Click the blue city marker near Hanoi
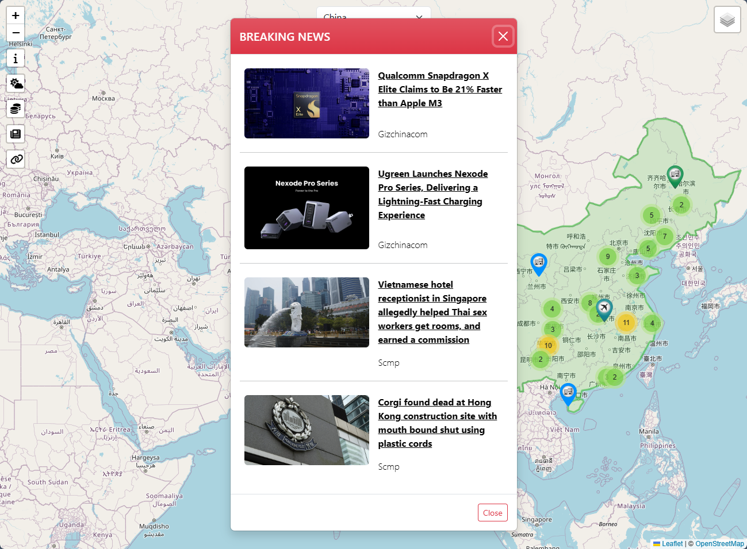The image size is (747, 549). (x=568, y=394)
